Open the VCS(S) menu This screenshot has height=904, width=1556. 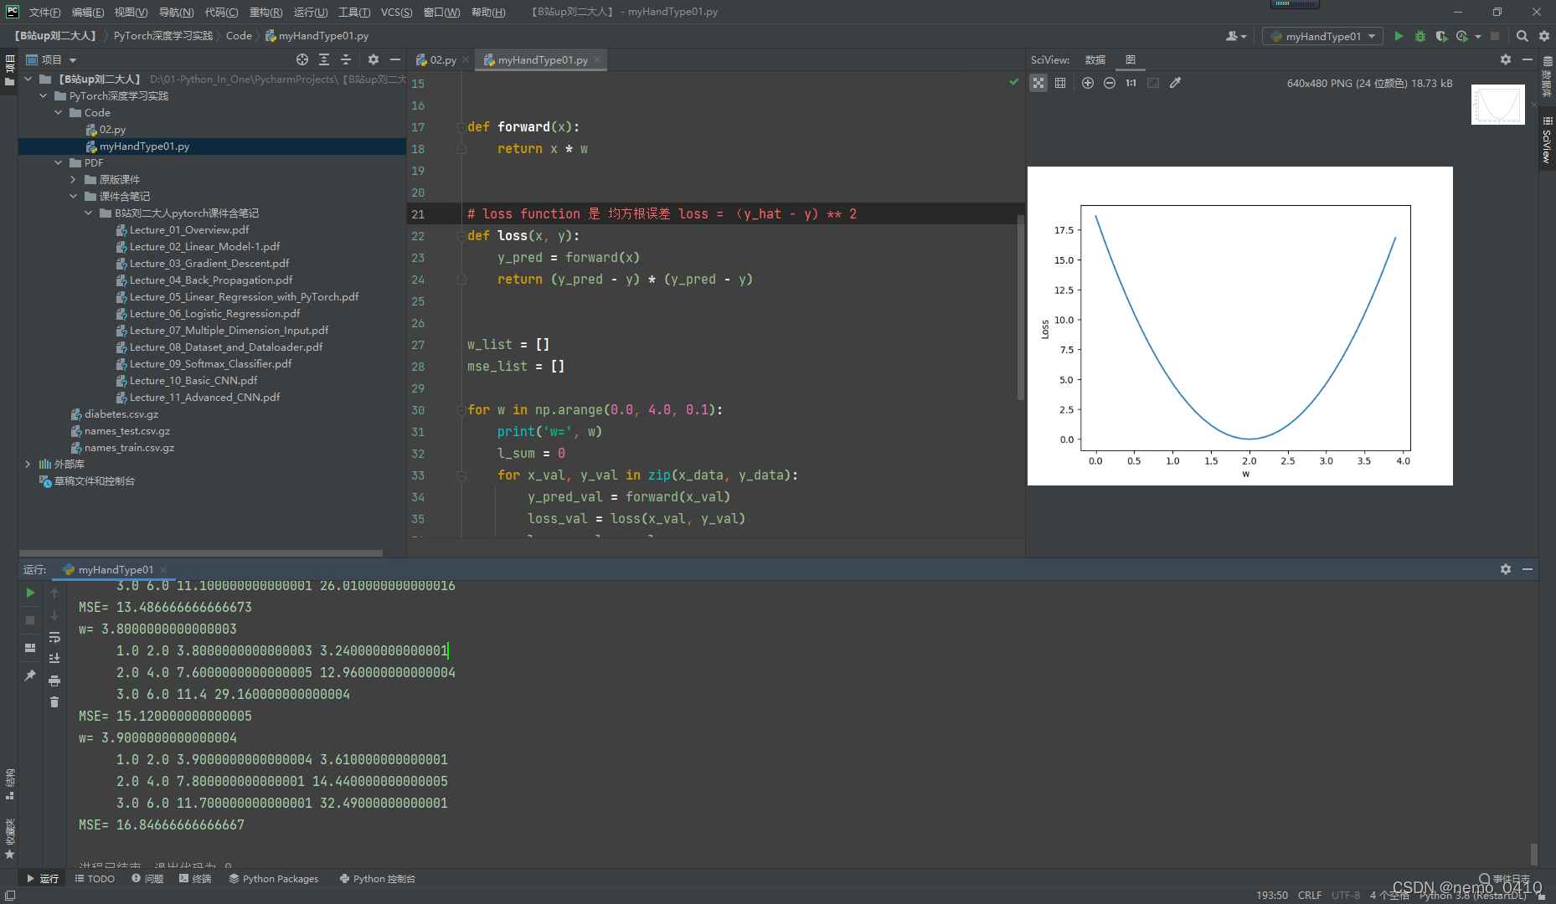[396, 12]
